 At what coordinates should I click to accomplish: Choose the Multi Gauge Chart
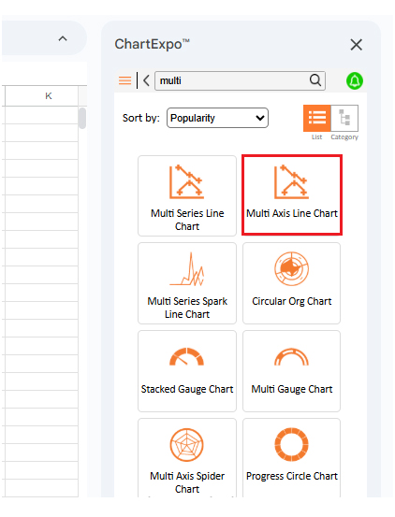(x=291, y=371)
